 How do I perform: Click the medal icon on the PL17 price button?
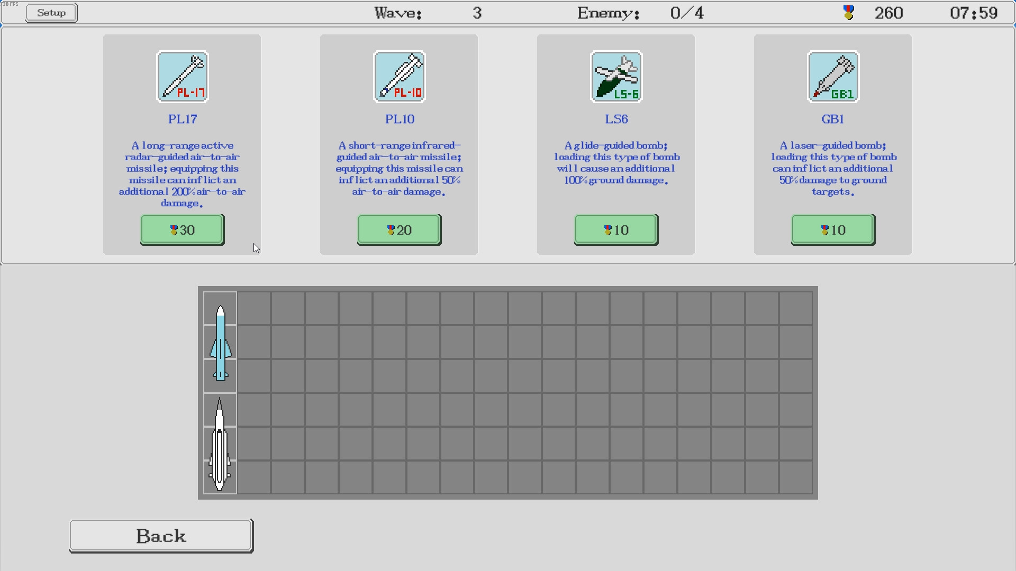click(173, 229)
